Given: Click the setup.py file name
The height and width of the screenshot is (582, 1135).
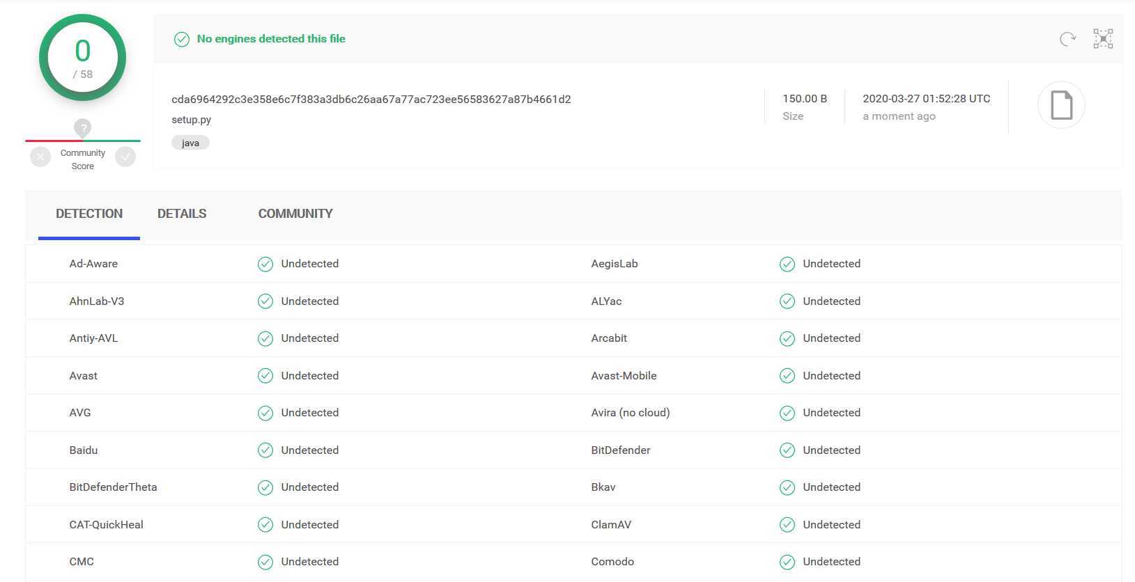Looking at the screenshot, I should [x=192, y=120].
